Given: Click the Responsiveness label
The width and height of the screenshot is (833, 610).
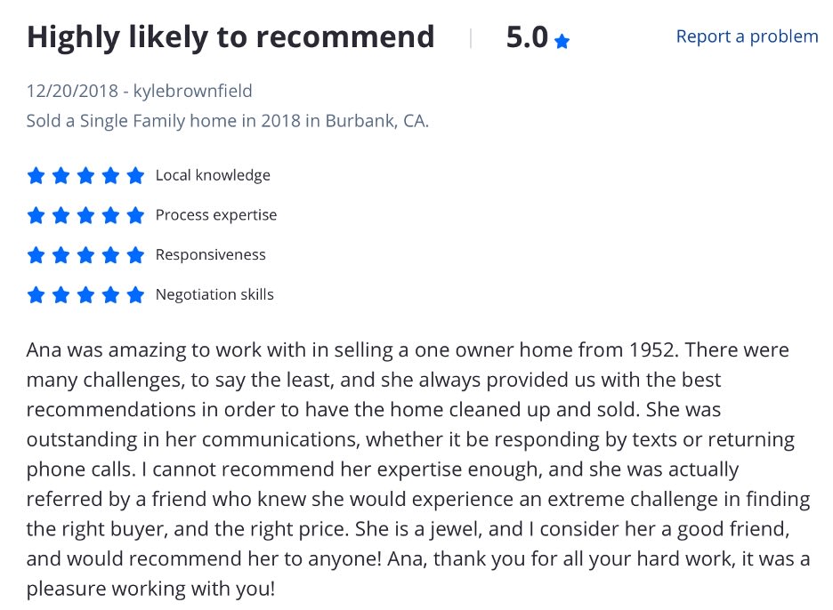Looking at the screenshot, I should (x=210, y=255).
